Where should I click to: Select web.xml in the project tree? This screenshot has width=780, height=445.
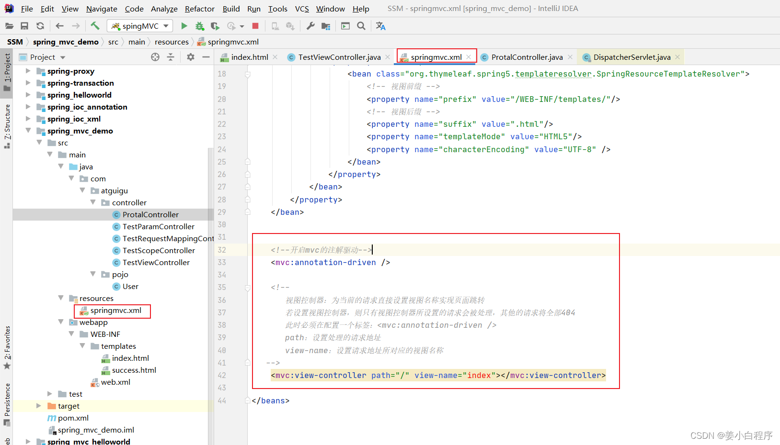pos(115,382)
